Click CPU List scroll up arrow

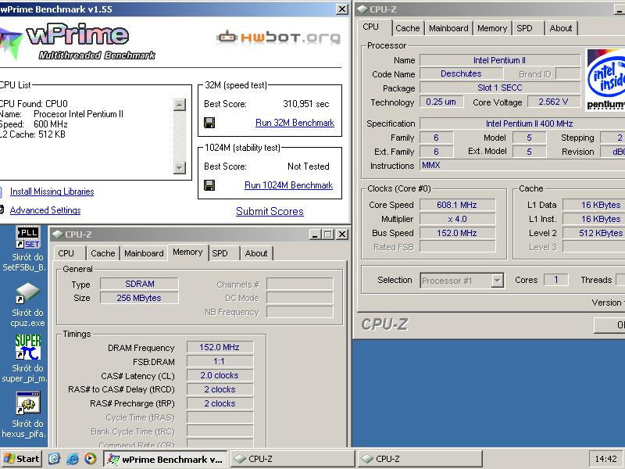[180, 105]
